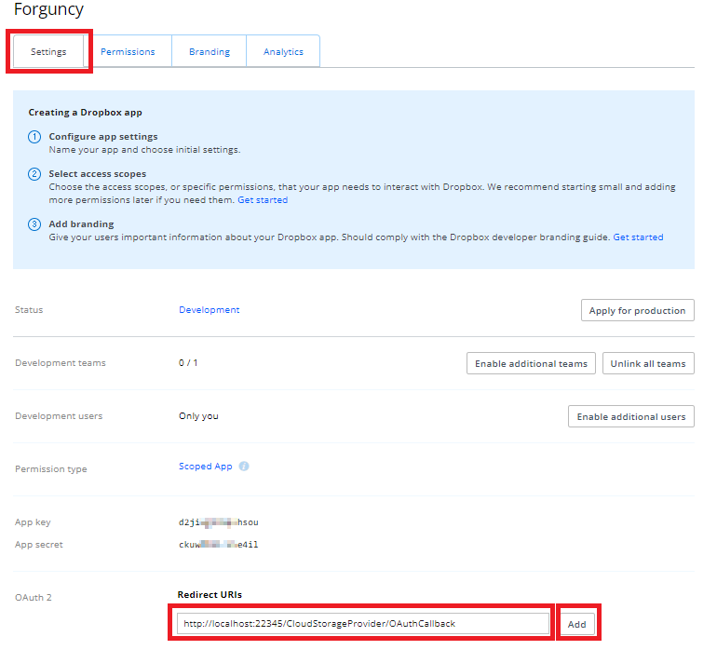The height and width of the screenshot is (650, 717).
Task: Click the 'OAuth 2' section label
Action: 34,598
